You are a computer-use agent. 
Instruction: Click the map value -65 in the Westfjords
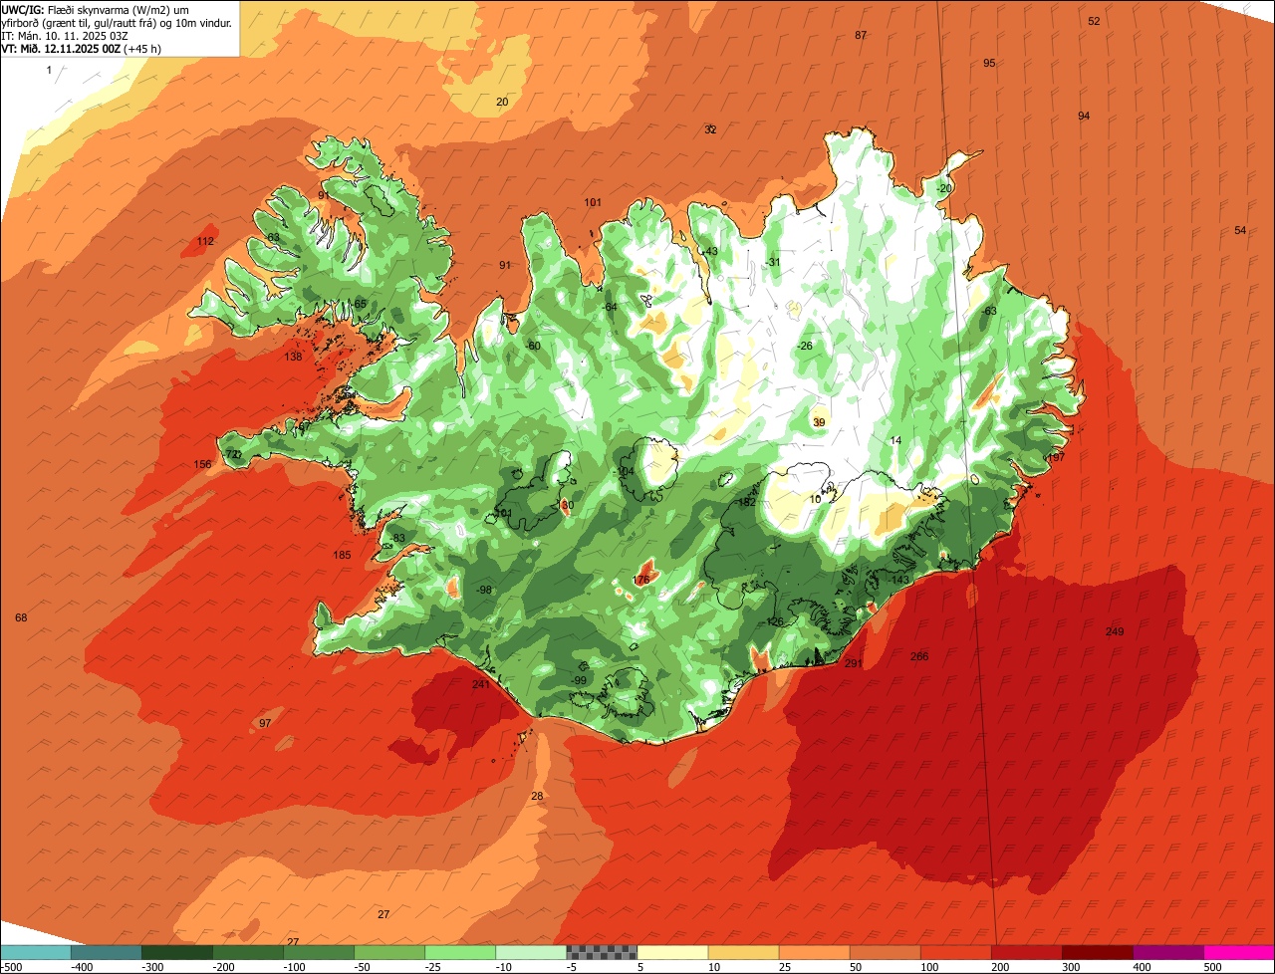pos(359,304)
